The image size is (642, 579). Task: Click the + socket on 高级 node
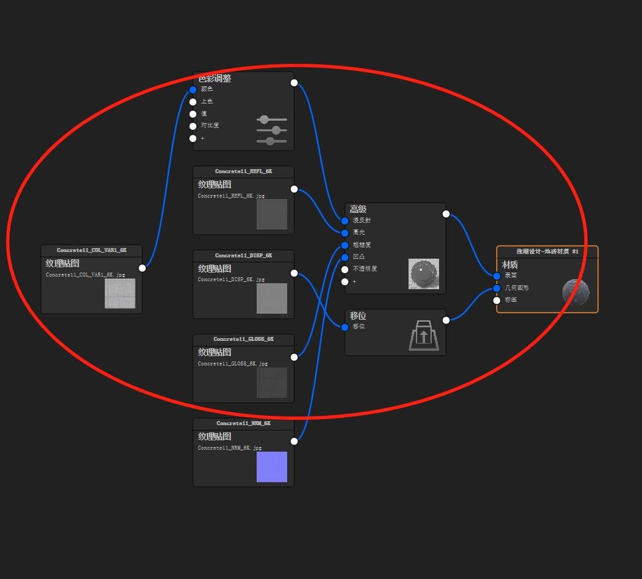click(x=345, y=282)
